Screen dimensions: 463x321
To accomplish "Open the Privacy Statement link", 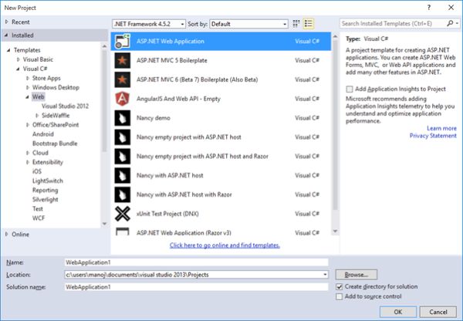I will pyautogui.click(x=433, y=136).
